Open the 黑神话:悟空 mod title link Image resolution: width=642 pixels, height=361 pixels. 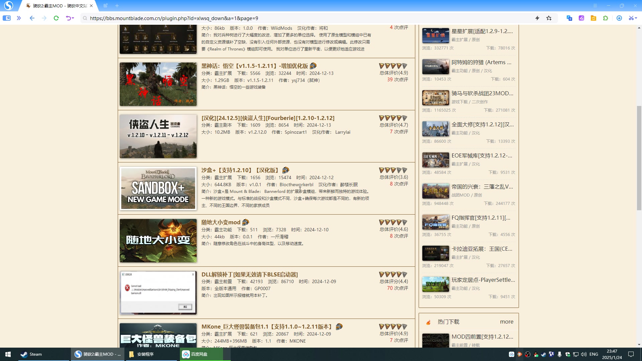(x=254, y=66)
